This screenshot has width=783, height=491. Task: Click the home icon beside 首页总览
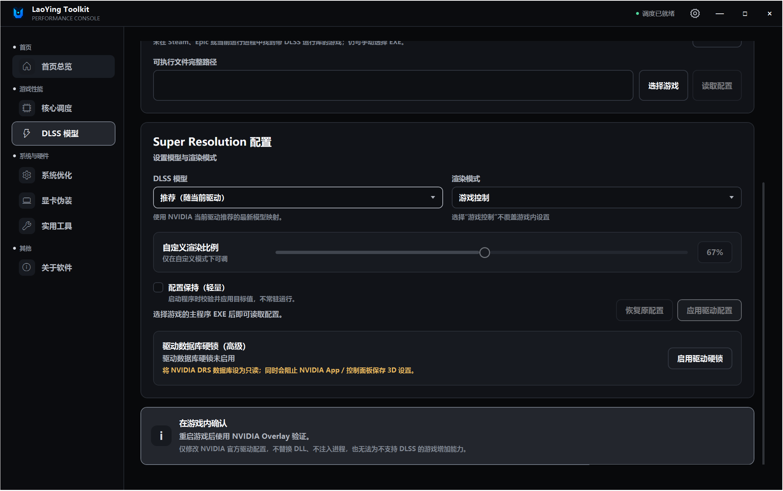pyautogui.click(x=27, y=66)
